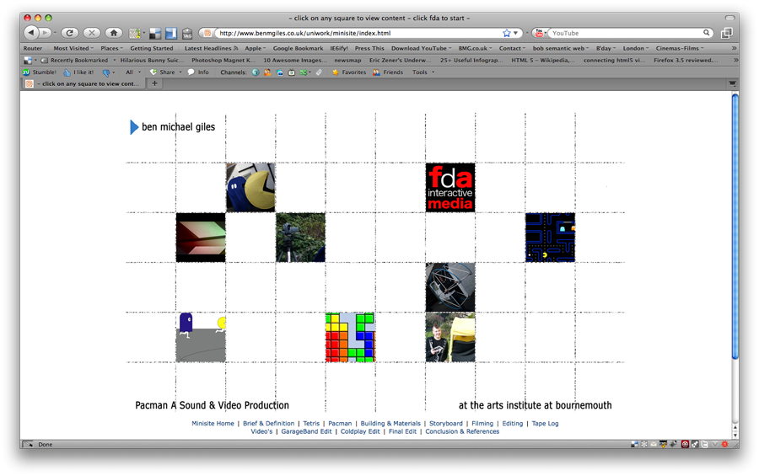Open the IE6ify! bookmarklet
This screenshot has width=759, height=476.
tap(339, 48)
